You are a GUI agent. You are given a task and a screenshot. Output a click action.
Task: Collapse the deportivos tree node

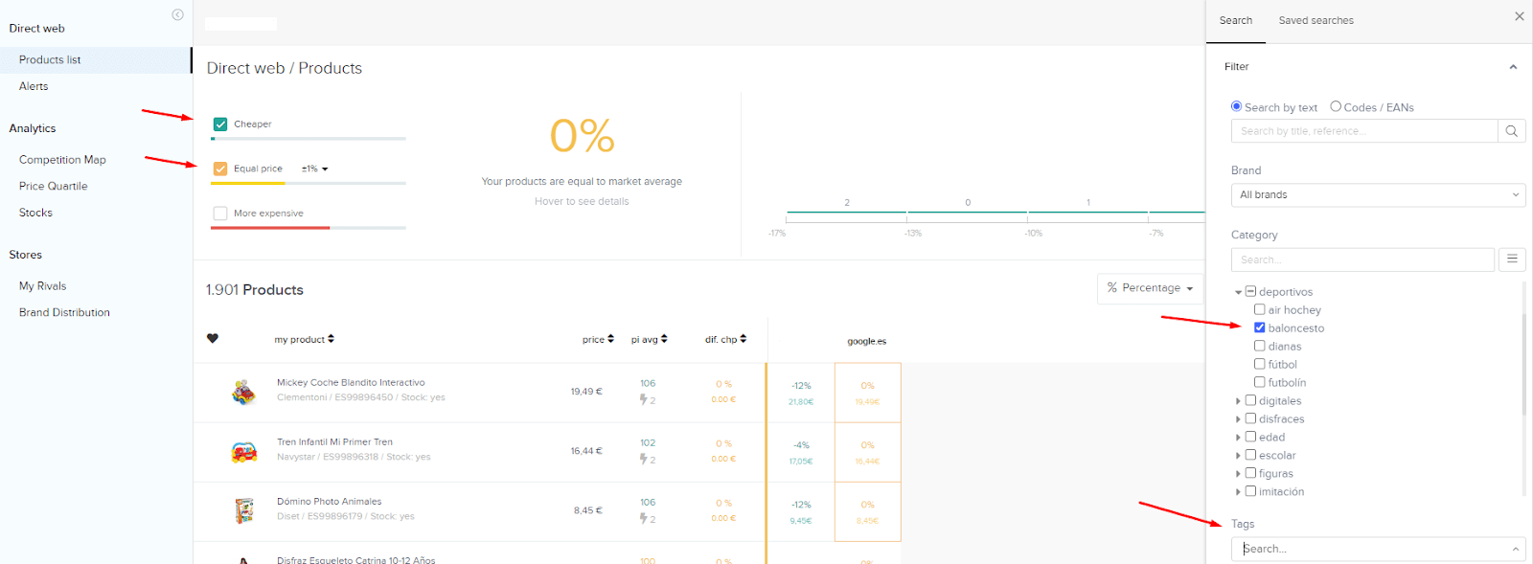pyautogui.click(x=1238, y=292)
